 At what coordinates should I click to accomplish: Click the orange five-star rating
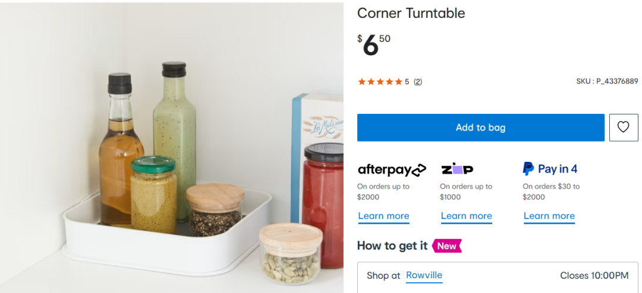[x=380, y=82]
